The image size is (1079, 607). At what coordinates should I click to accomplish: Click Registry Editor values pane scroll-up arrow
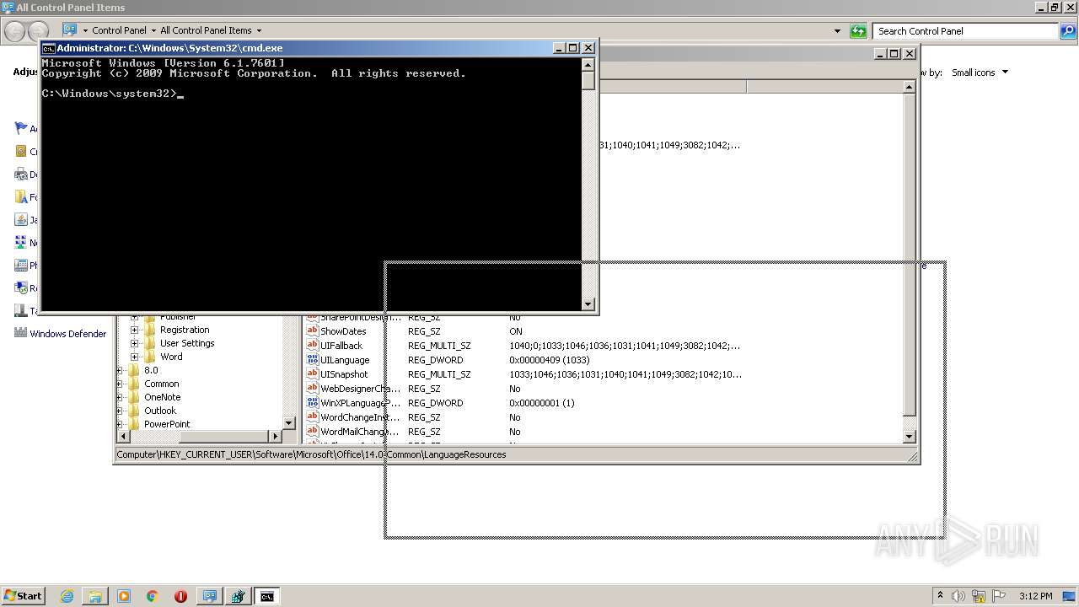tap(910, 87)
